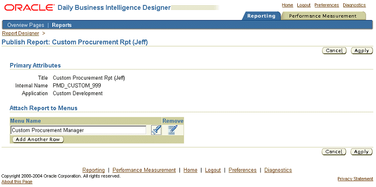Add Another Row to the menu table

[x=38, y=139]
